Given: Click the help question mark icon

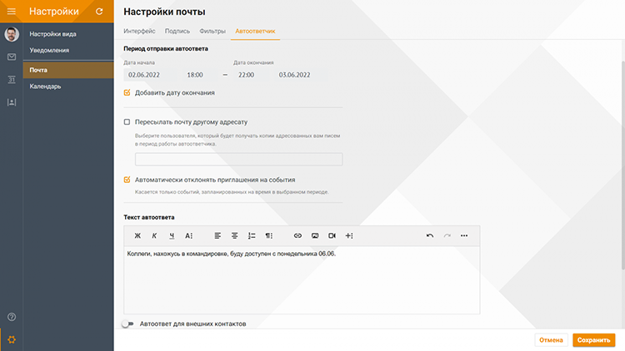Looking at the screenshot, I should coord(12,316).
